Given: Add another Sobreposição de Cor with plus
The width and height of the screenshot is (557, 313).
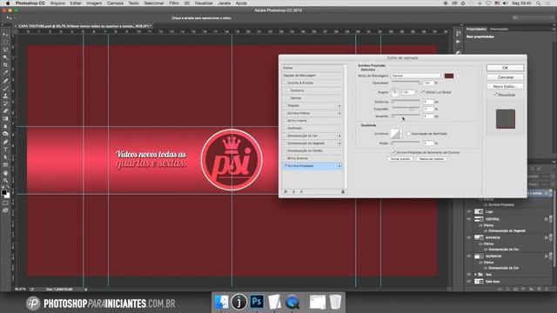Looking at the screenshot, I should pos(339,136).
